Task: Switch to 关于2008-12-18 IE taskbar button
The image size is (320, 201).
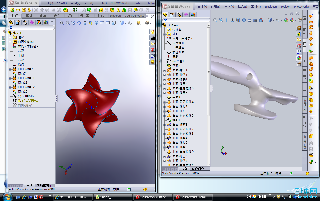Action: pos(73,197)
